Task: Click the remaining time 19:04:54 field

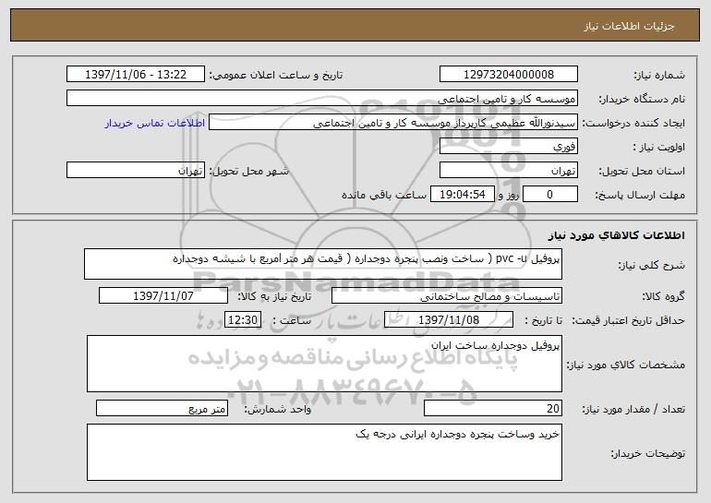Action: tap(462, 195)
